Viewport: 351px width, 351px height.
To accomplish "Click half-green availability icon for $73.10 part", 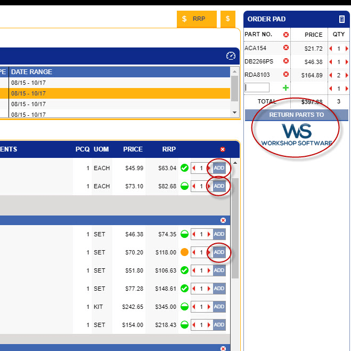I will pyautogui.click(x=184, y=186).
